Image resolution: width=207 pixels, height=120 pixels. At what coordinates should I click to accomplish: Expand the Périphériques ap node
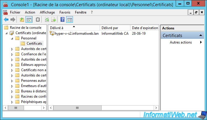click(x=12, y=102)
